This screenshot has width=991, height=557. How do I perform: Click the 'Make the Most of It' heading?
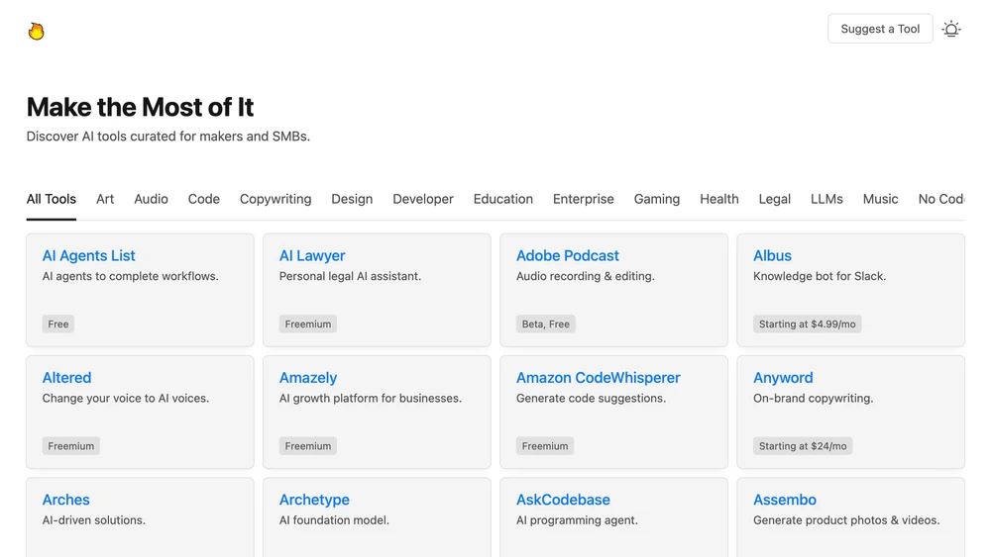[141, 107]
